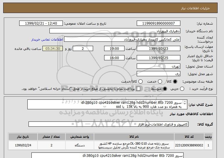The image size is (224, 158).
Task: Click the row number cell 1
Action: (x=208, y=145)
